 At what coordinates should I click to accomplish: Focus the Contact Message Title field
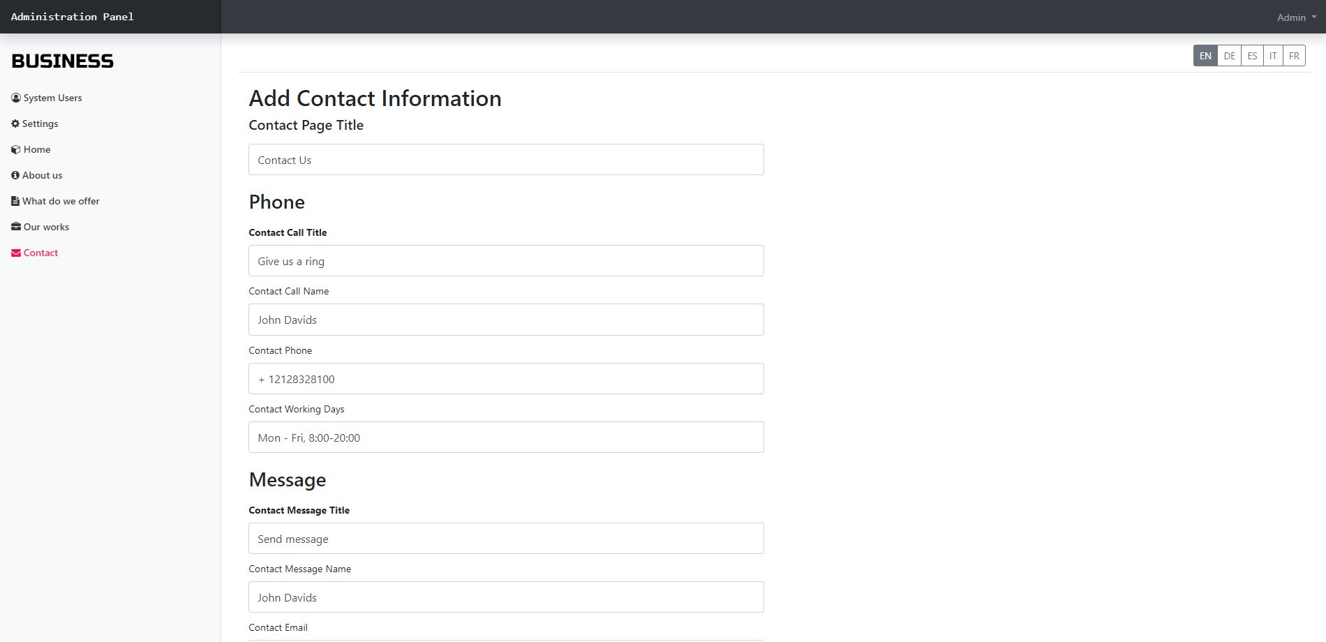506,539
